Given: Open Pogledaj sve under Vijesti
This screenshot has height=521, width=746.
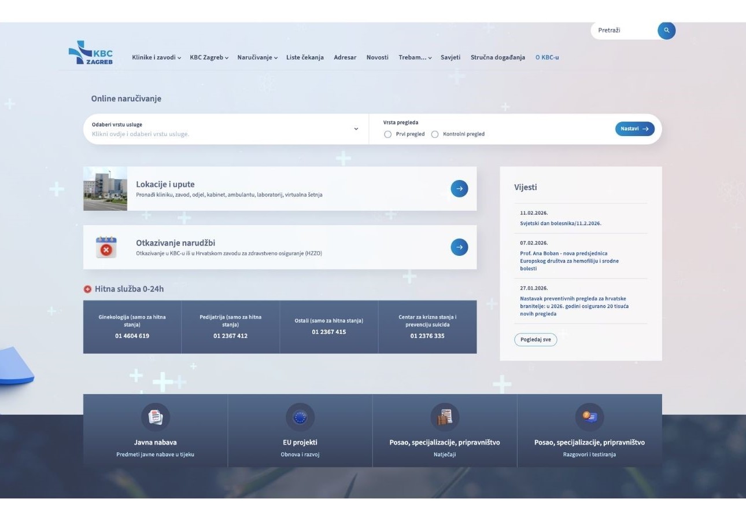Looking at the screenshot, I should (535, 339).
